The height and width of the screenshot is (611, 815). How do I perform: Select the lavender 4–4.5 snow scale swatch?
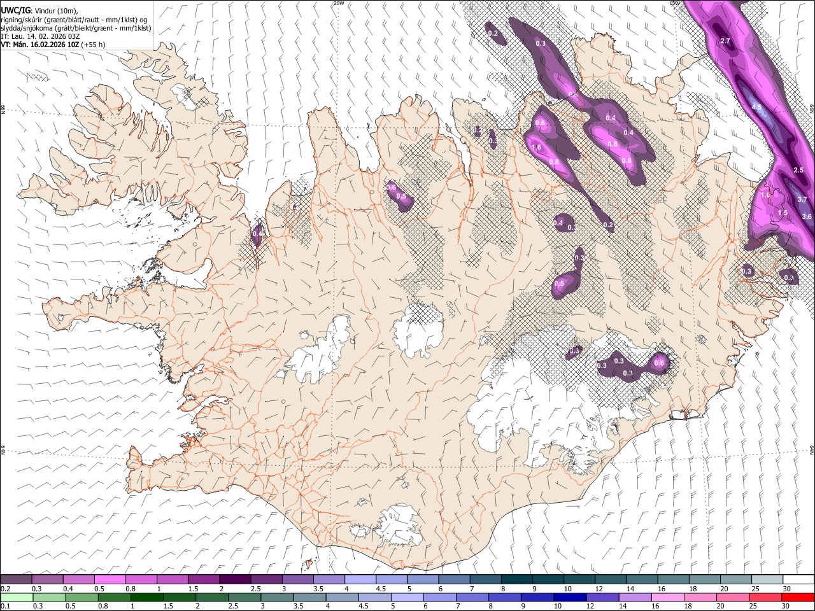pyautogui.click(x=360, y=580)
